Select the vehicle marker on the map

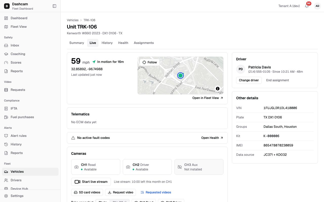point(180,75)
